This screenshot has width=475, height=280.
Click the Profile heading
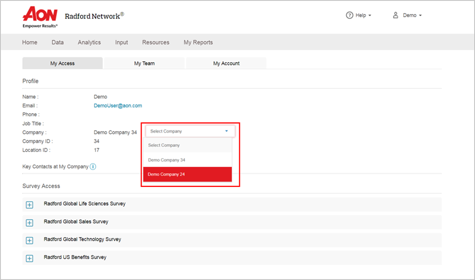click(x=30, y=81)
